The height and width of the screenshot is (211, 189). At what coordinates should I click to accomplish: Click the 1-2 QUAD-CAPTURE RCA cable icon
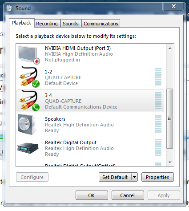29,77
